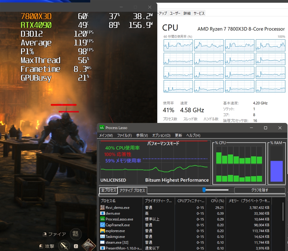Screen dimensions: 288x251
Task: Click the 59% メモリ使用率 readout
Action: point(123,161)
